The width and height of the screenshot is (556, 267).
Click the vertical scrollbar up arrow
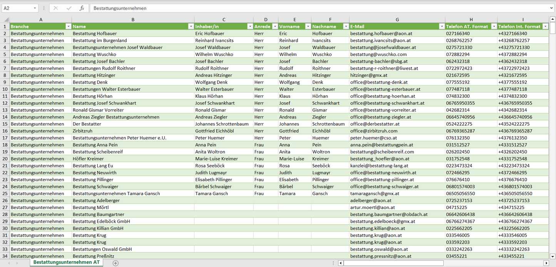click(x=553, y=20)
